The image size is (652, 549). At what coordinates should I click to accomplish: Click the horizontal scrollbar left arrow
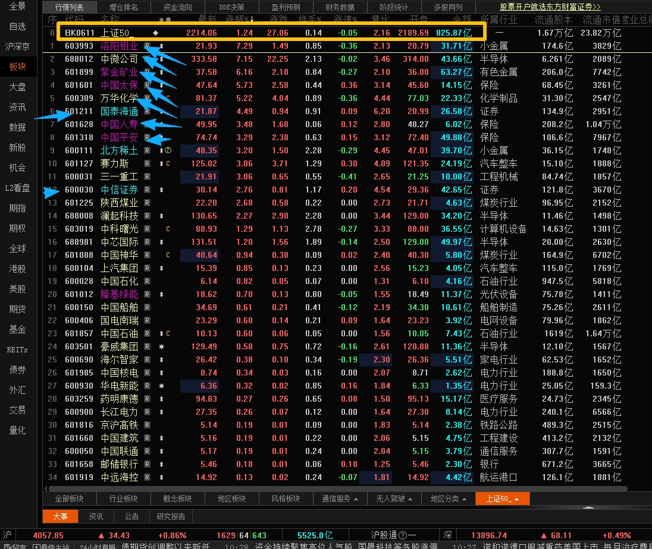(x=45, y=488)
